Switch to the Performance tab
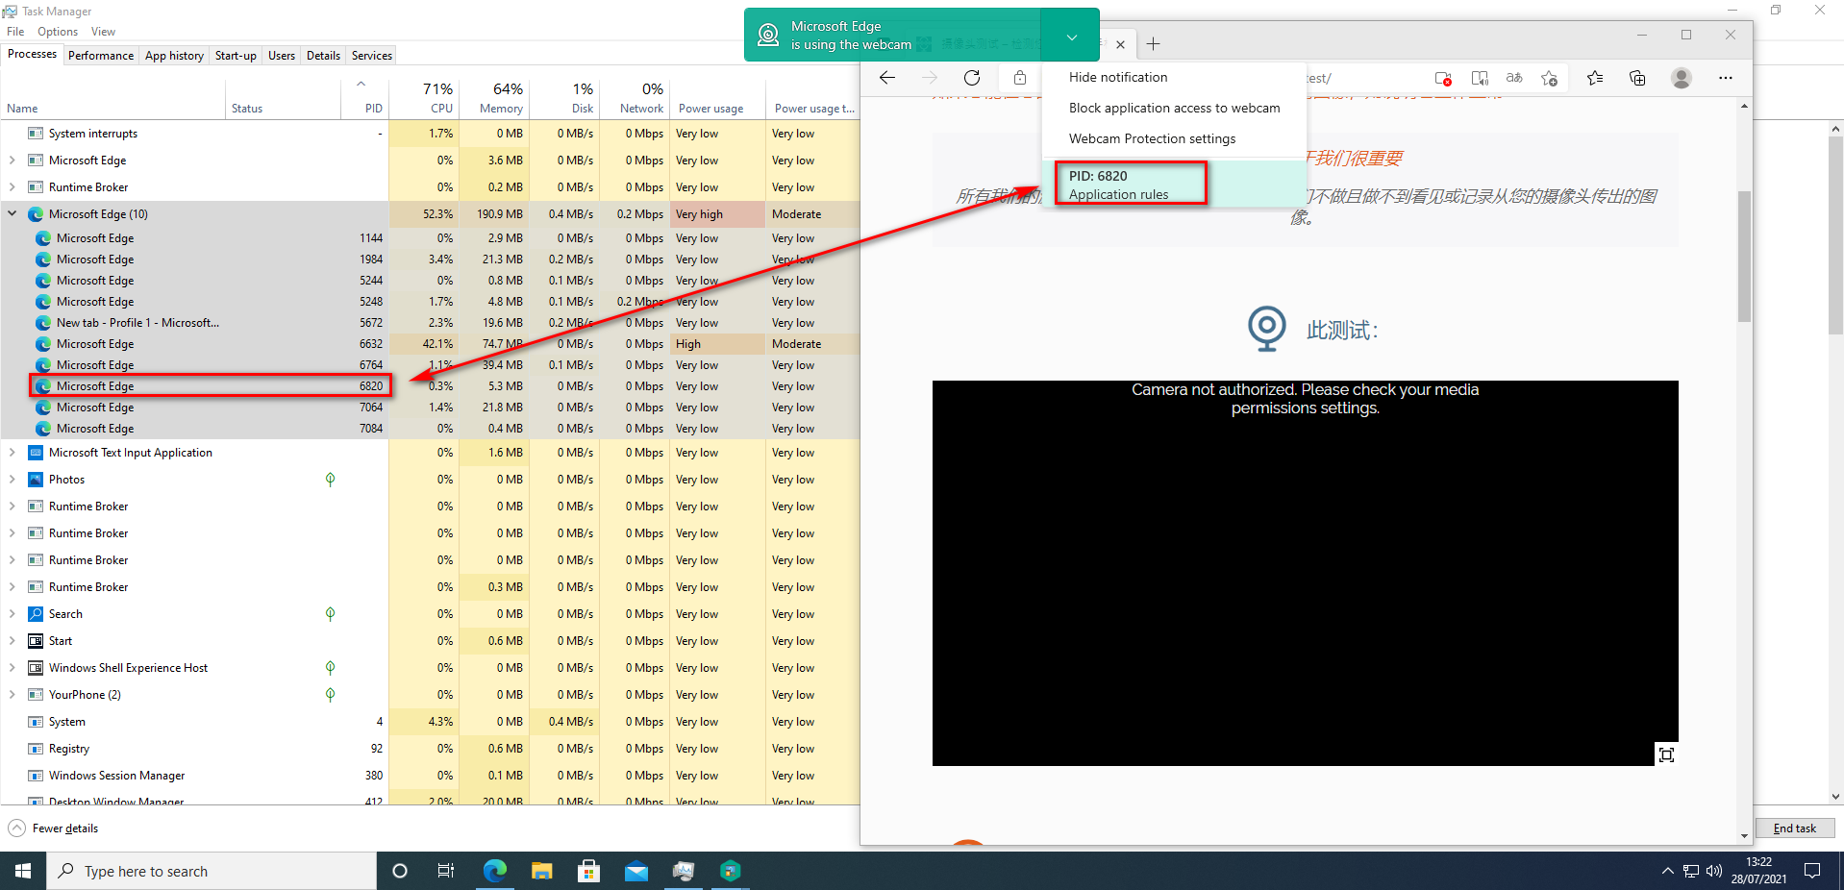The height and width of the screenshot is (890, 1844). (101, 56)
